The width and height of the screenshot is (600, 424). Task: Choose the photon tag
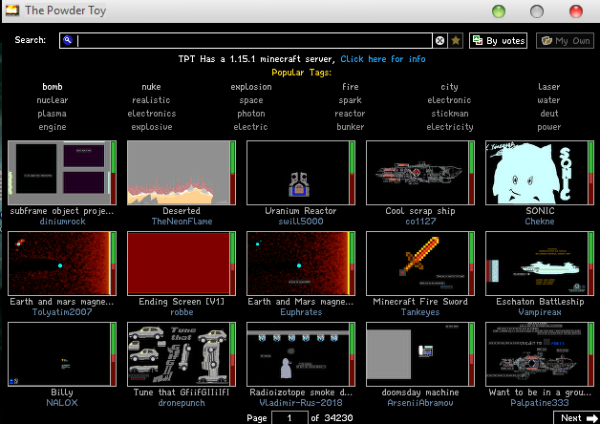click(251, 114)
